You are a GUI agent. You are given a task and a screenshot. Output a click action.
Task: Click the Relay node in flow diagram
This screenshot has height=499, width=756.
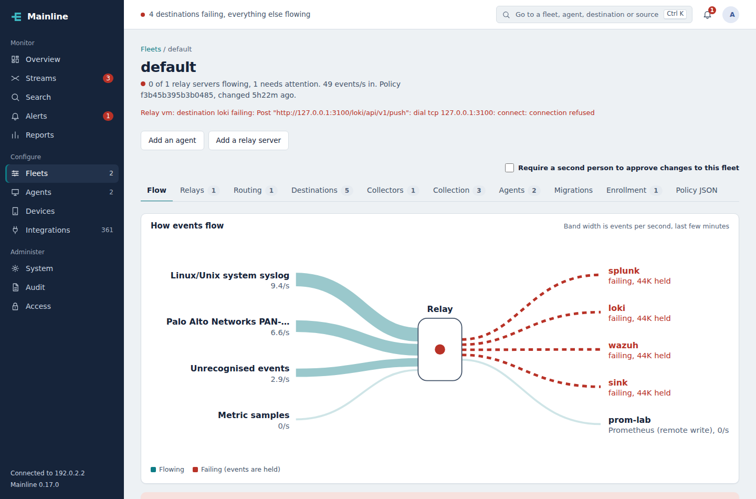tap(440, 349)
